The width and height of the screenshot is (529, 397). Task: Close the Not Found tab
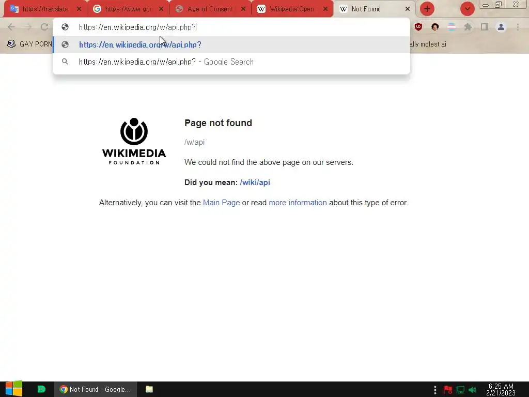tap(408, 9)
